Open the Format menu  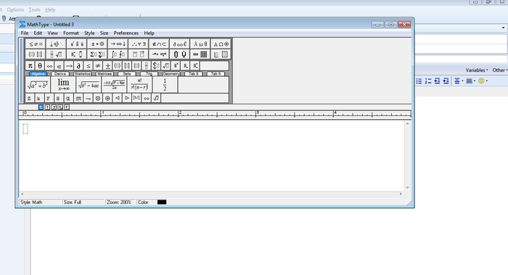[x=71, y=33]
